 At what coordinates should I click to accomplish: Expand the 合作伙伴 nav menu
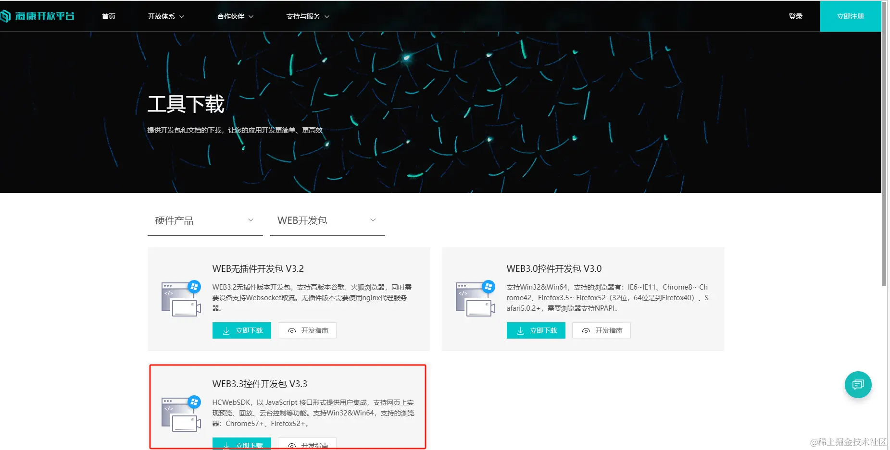[235, 16]
